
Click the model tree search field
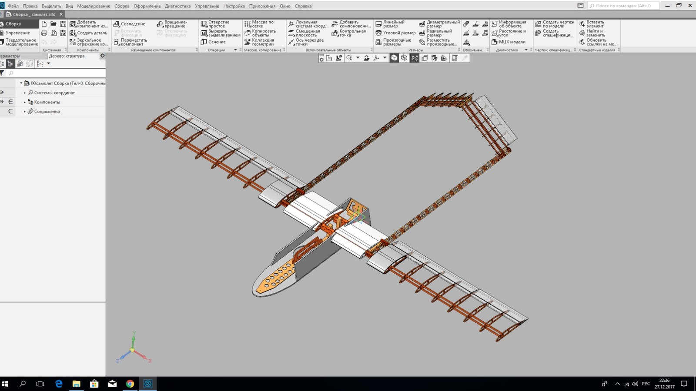pyautogui.click(x=56, y=73)
